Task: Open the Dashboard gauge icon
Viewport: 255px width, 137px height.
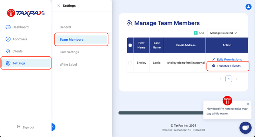Action: coord(8,27)
